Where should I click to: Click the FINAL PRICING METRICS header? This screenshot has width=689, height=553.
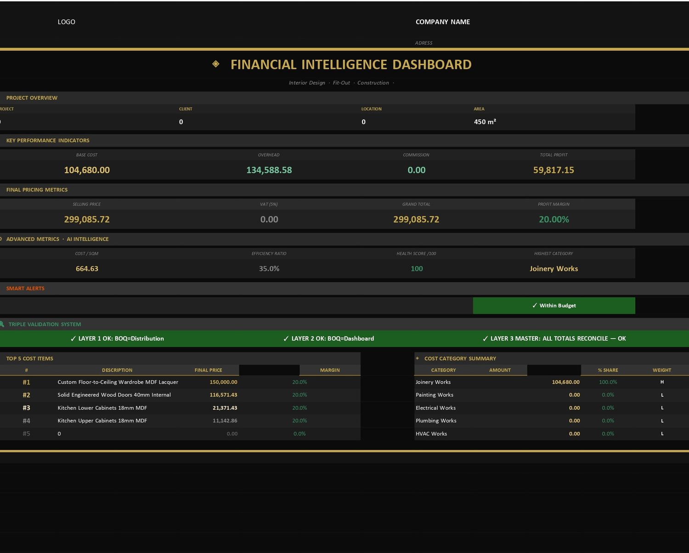pyautogui.click(x=37, y=190)
